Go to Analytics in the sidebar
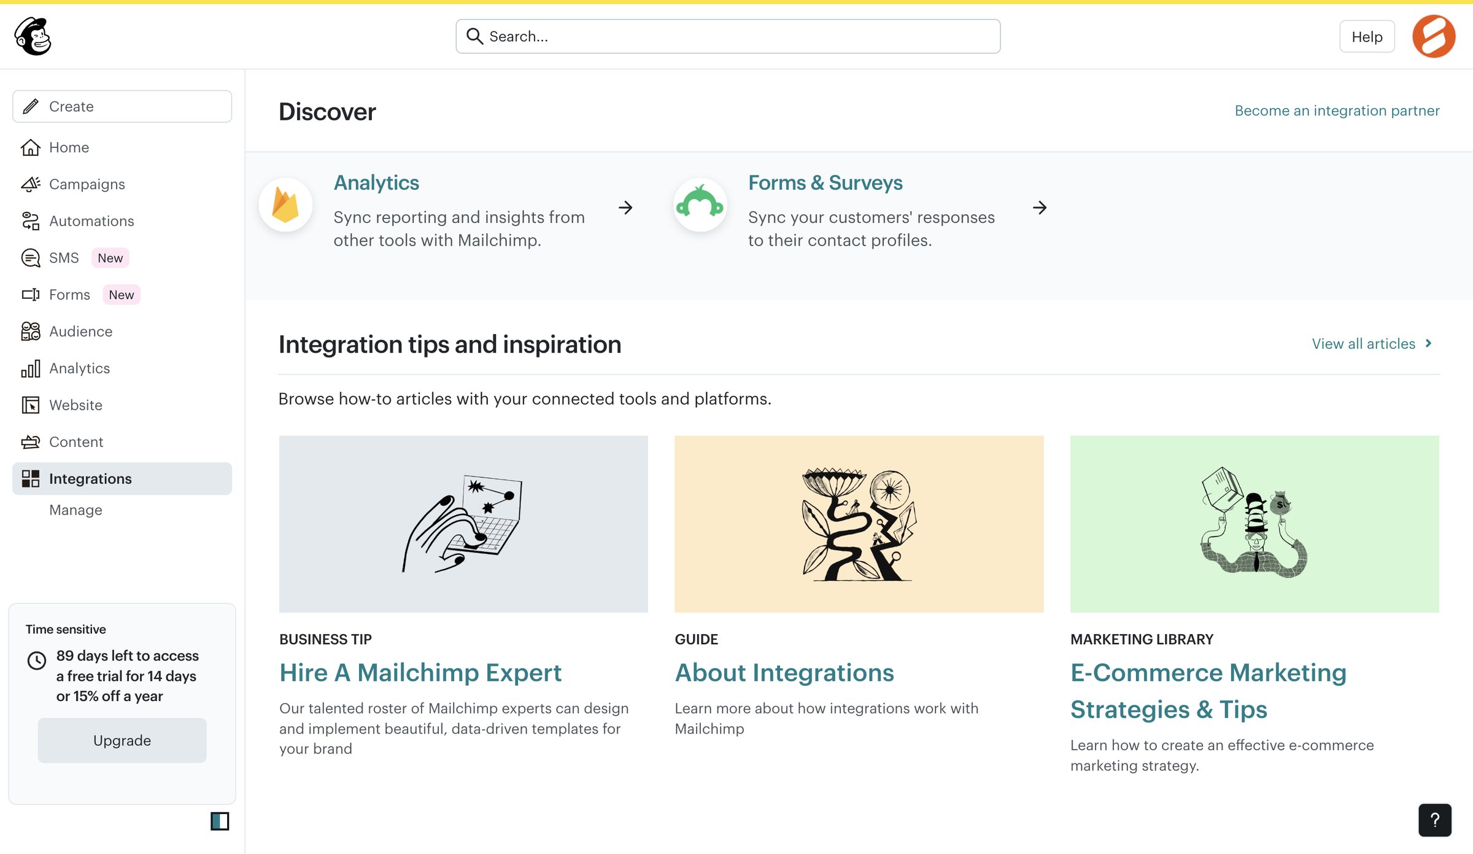The width and height of the screenshot is (1473, 854). pos(122,368)
